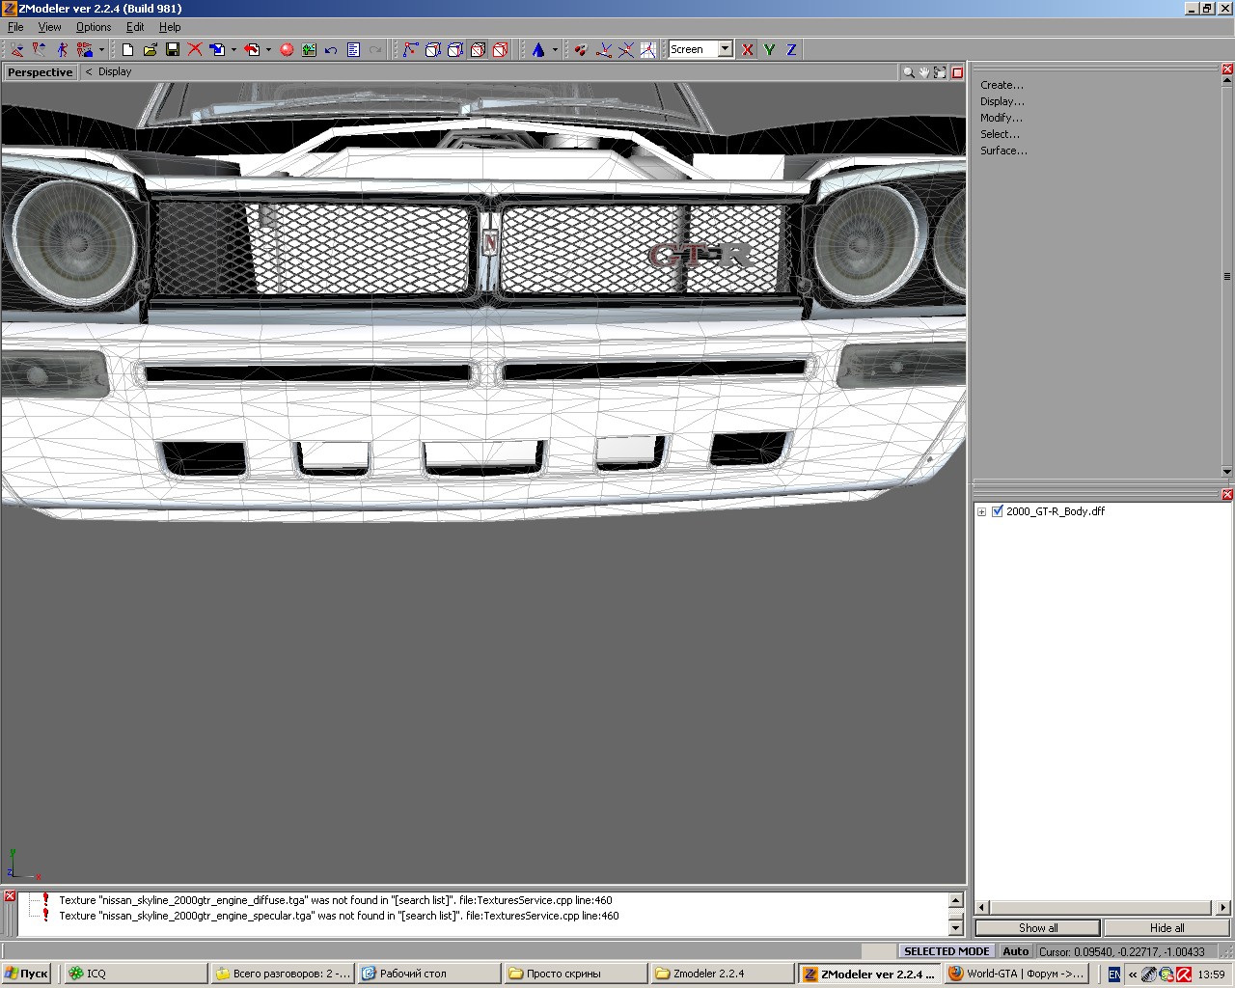Open the View menu
Viewport: 1235px width, 988px height.
[49, 27]
